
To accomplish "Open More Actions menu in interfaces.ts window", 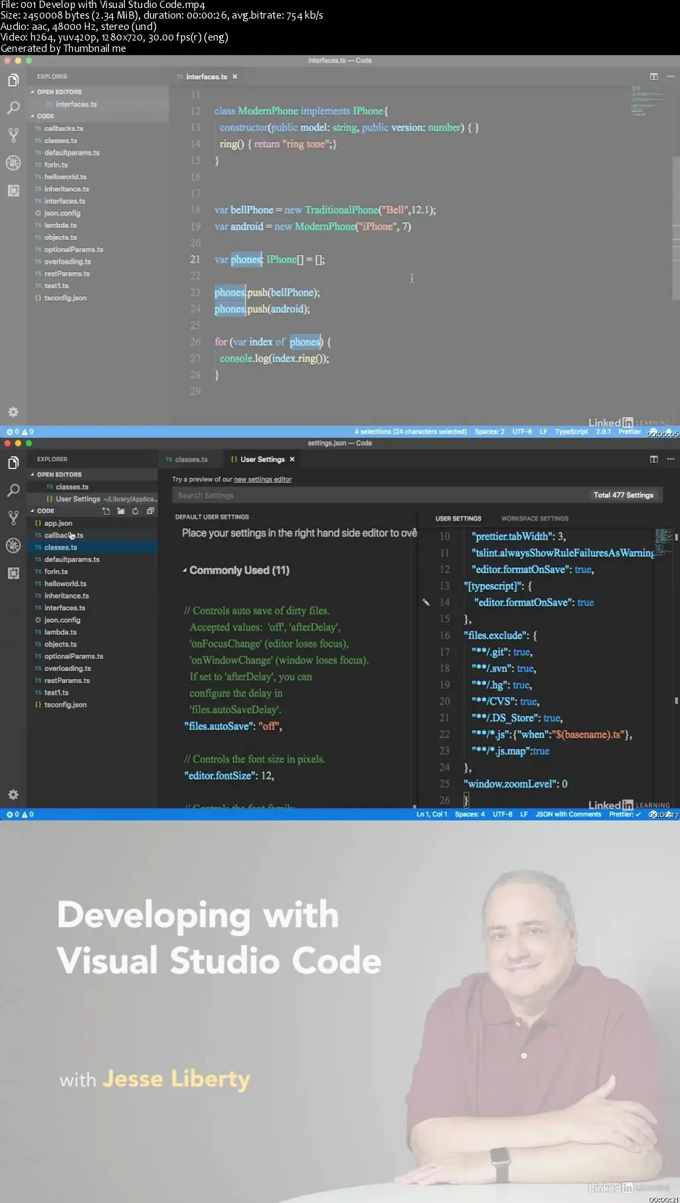I will pyautogui.click(x=670, y=76).
